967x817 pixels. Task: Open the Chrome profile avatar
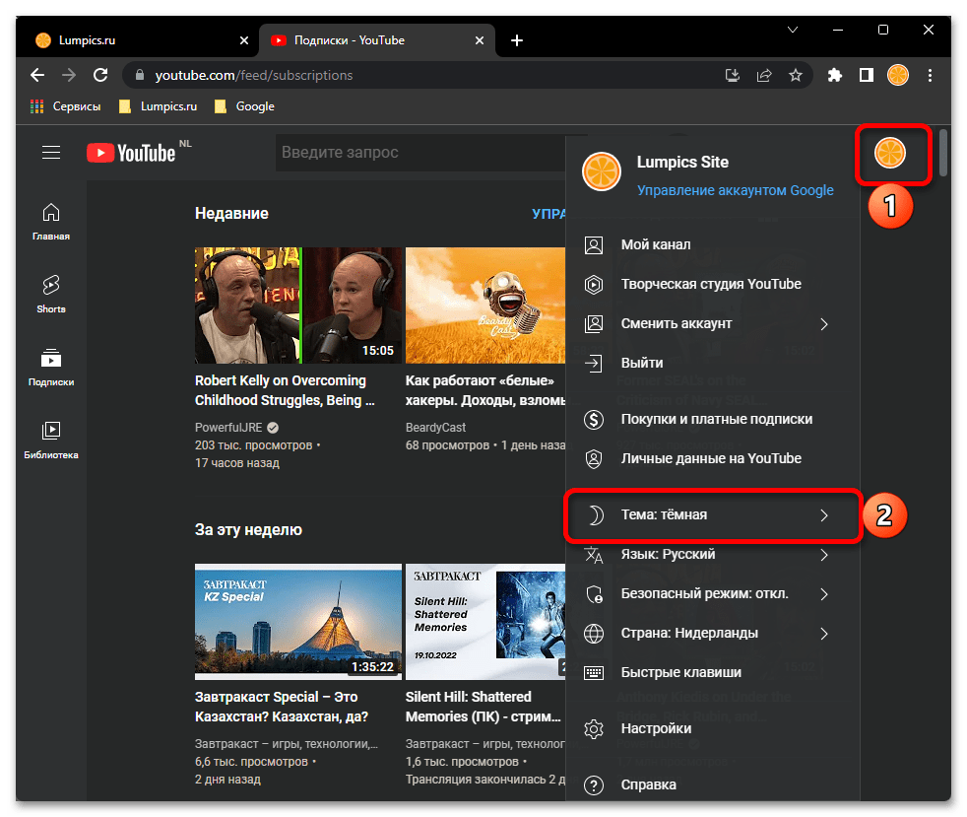tap(898, 75)
